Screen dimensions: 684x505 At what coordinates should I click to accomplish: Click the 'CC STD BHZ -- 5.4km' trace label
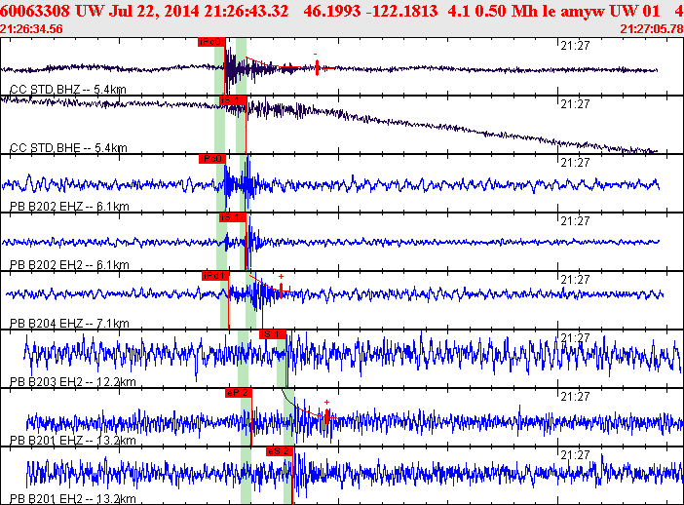(68, 90)
